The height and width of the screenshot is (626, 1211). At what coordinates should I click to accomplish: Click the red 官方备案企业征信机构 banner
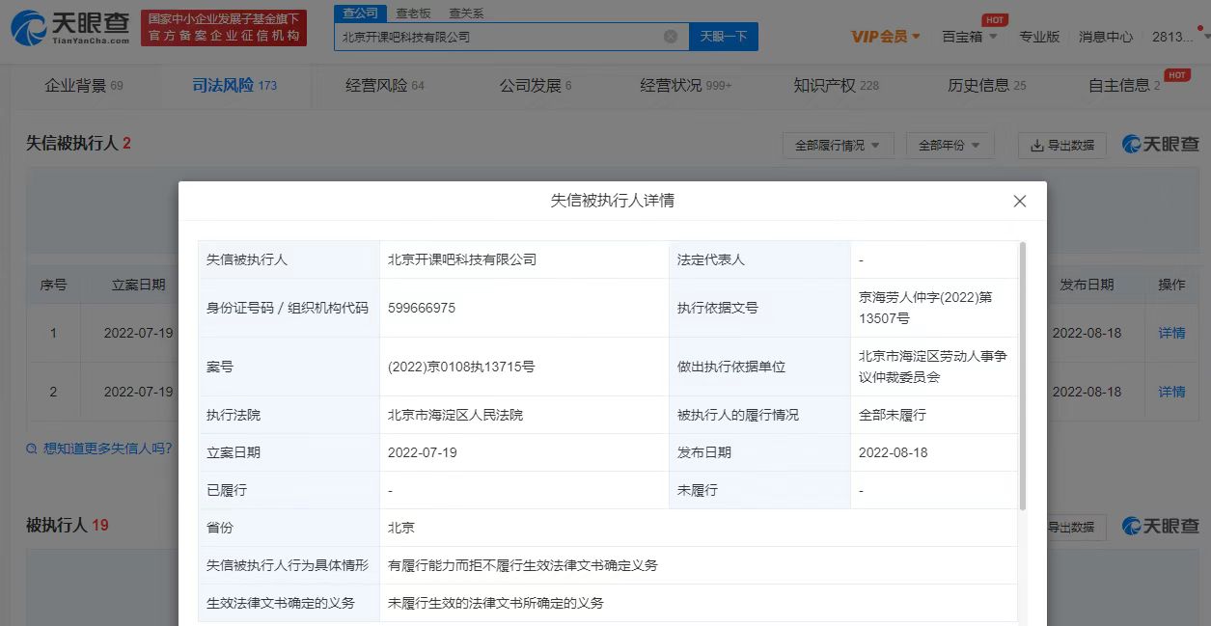(223, 28)
